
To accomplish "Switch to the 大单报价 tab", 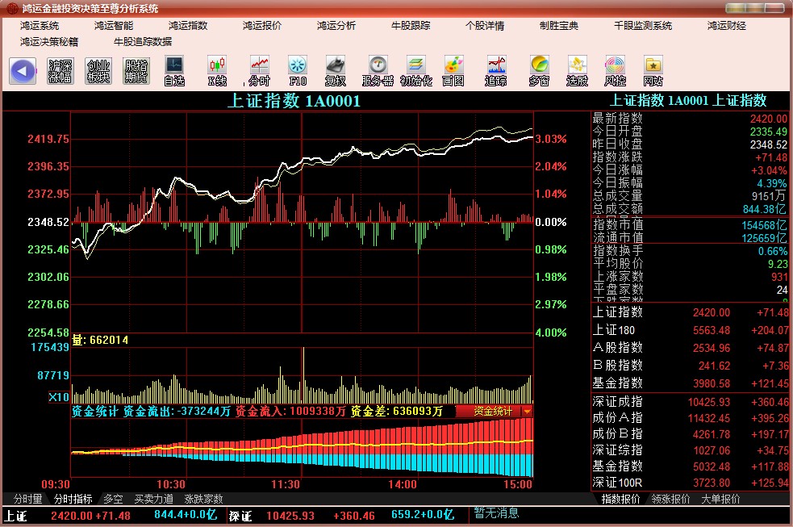I will 720,500.
